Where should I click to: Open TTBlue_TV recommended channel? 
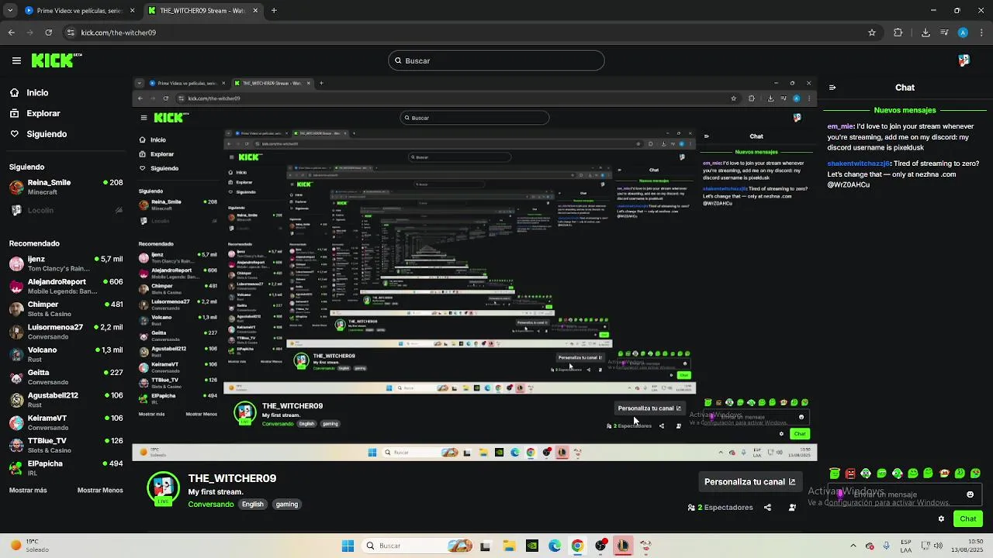click(66, 445)
